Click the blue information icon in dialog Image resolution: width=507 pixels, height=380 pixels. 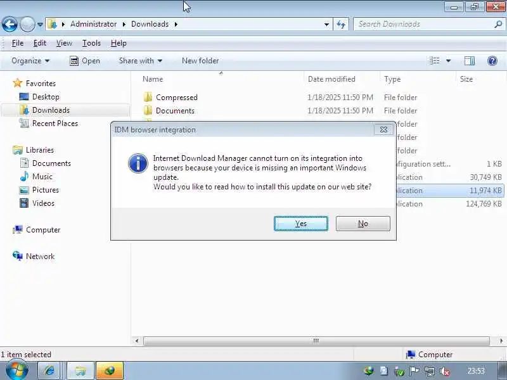pos(138,163)
